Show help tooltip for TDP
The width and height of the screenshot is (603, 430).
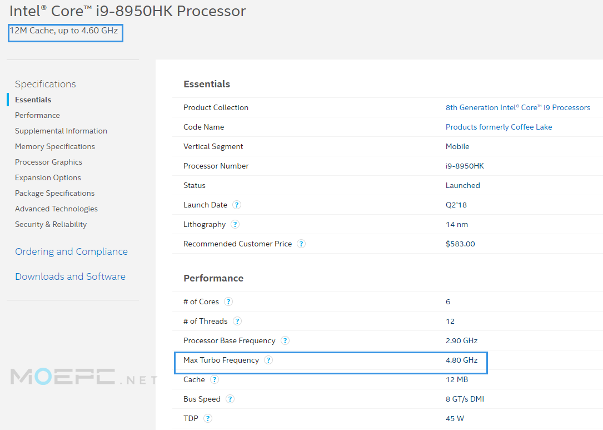coord(208,418)
